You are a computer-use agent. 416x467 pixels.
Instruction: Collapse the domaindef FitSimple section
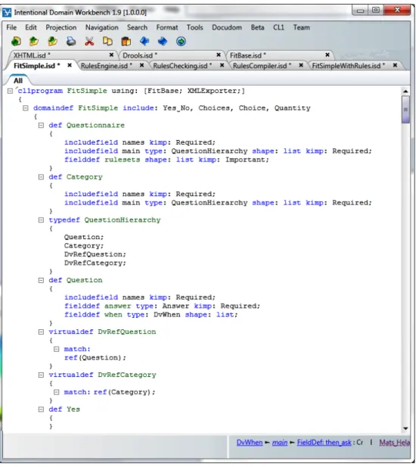[x=26, y=108]
